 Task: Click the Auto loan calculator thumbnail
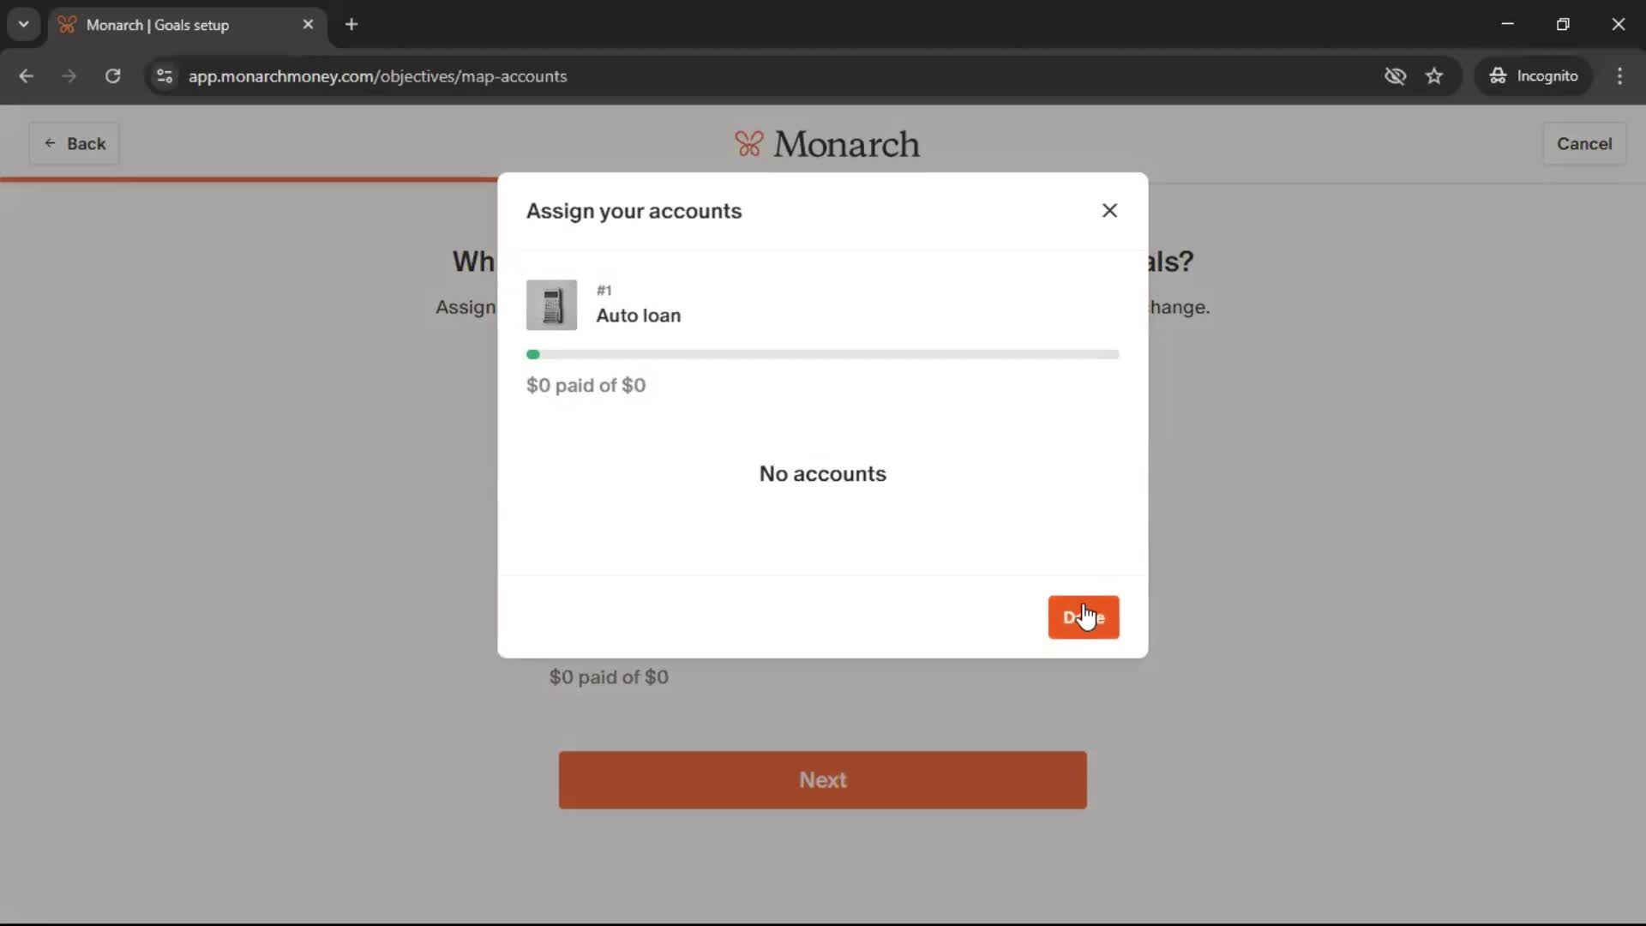(551, 305)
